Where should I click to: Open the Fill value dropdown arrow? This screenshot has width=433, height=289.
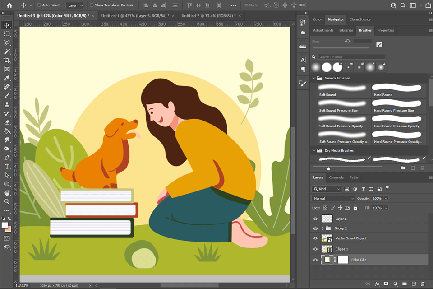pyautogui.click(x=386, y=208)
